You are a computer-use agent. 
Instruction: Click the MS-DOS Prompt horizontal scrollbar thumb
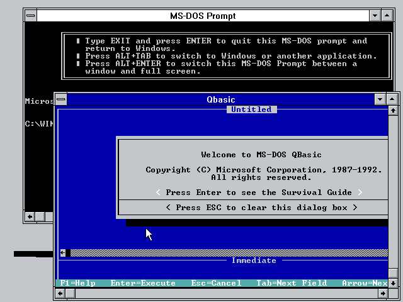(40, 216)
